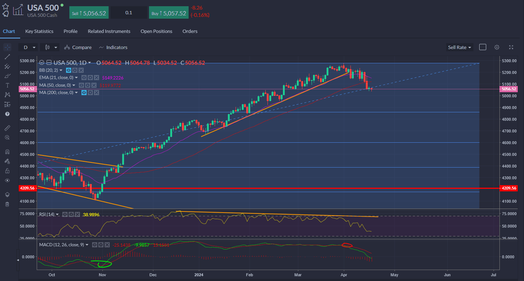The height and width of the screenshot is (281, 524).
Task: Set a price alert with the bell icon
Action: [x=6, y=14]
